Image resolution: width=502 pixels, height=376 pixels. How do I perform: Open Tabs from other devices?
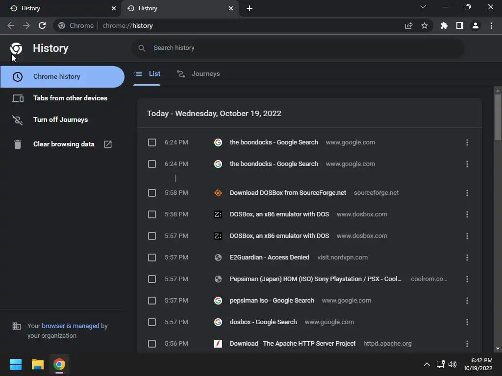tap(62, 98)
